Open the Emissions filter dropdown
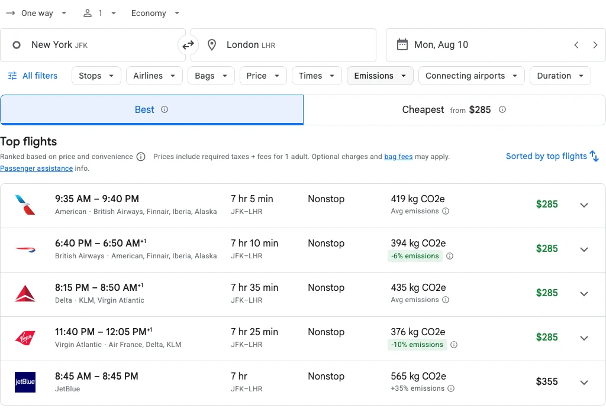Screen dimensions: 606x415 (x=380, y=76)
